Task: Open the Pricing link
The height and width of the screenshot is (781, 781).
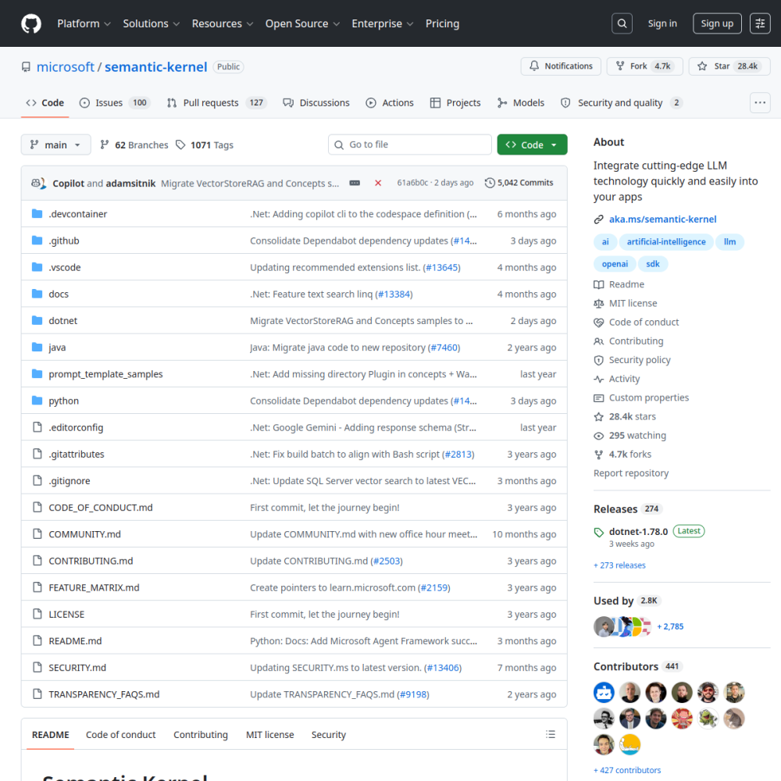Action: click(x=442, y=23)
